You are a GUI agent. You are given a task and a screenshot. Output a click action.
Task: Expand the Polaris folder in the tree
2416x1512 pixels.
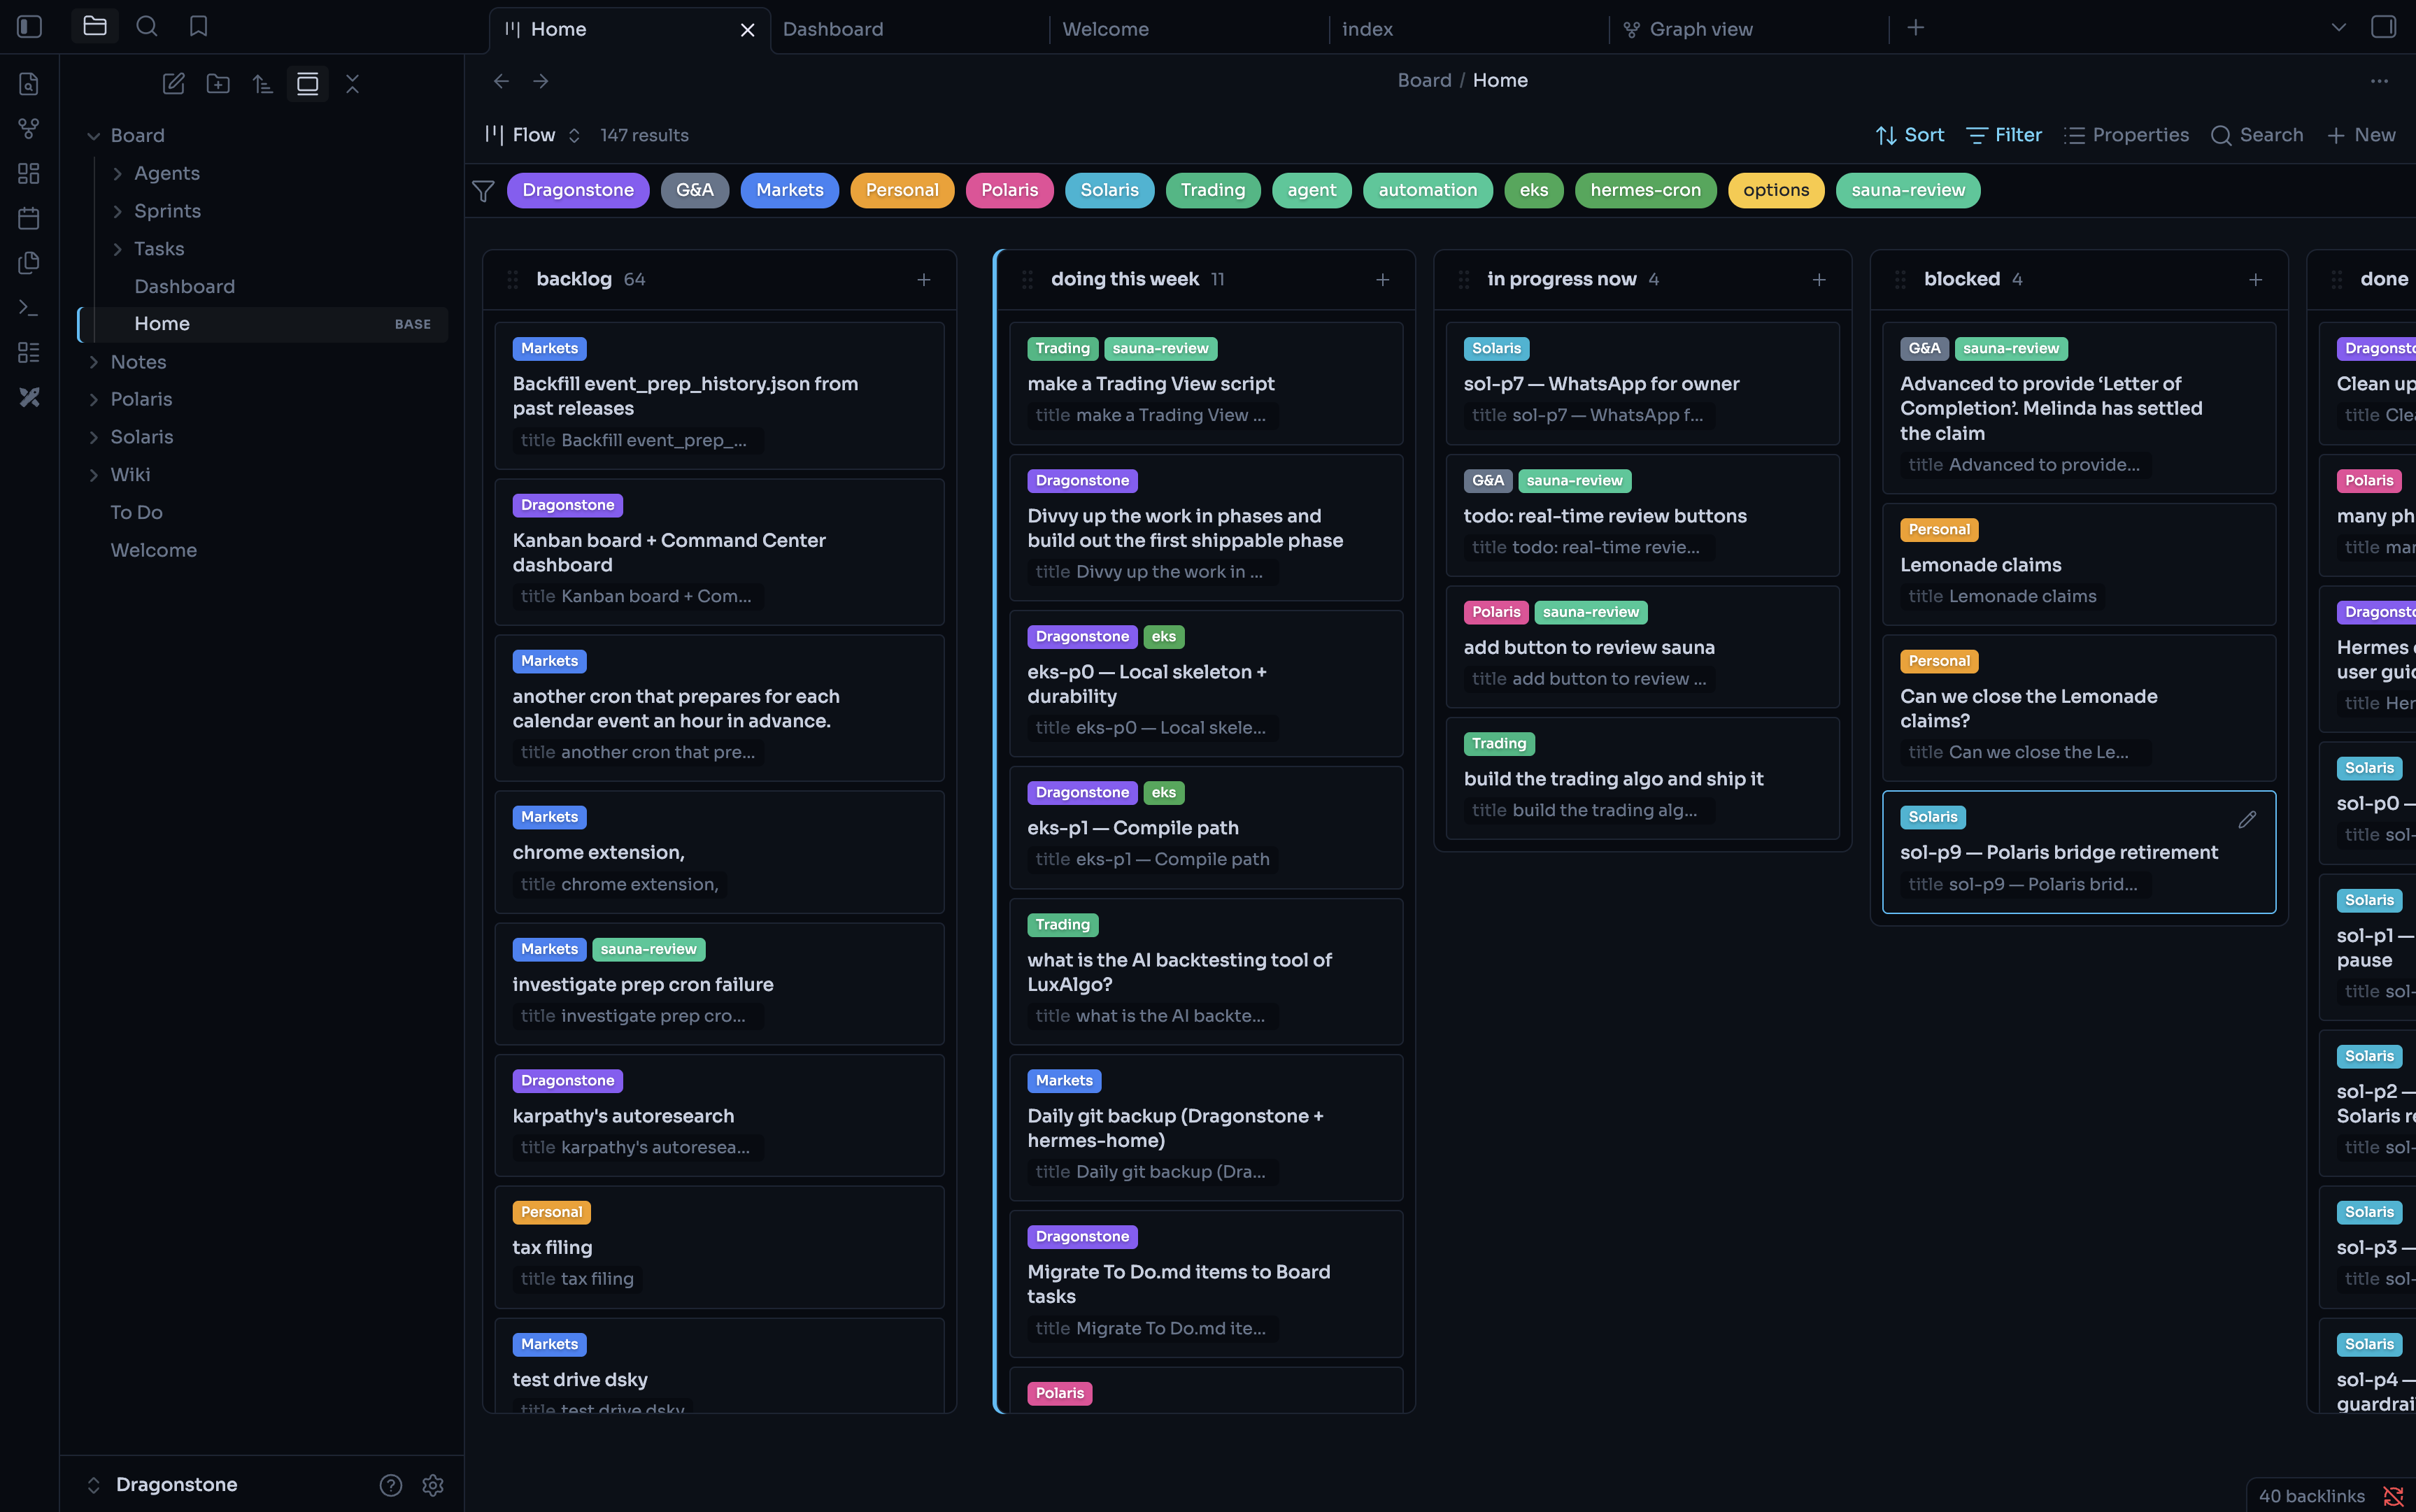[94, 400]
